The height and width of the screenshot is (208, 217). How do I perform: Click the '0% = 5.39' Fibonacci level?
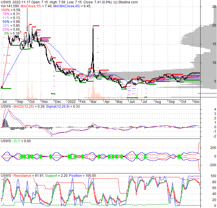(12, 33)
